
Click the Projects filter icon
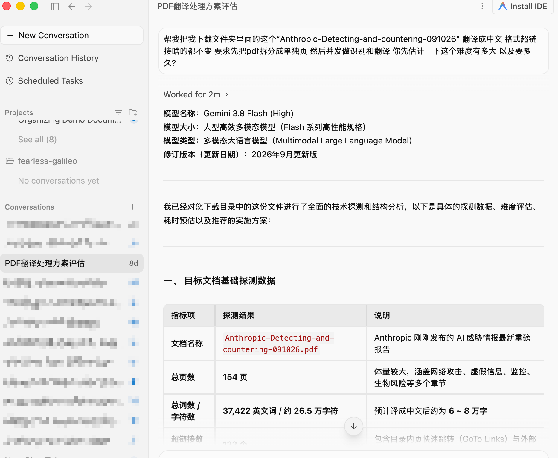point(118,112)
